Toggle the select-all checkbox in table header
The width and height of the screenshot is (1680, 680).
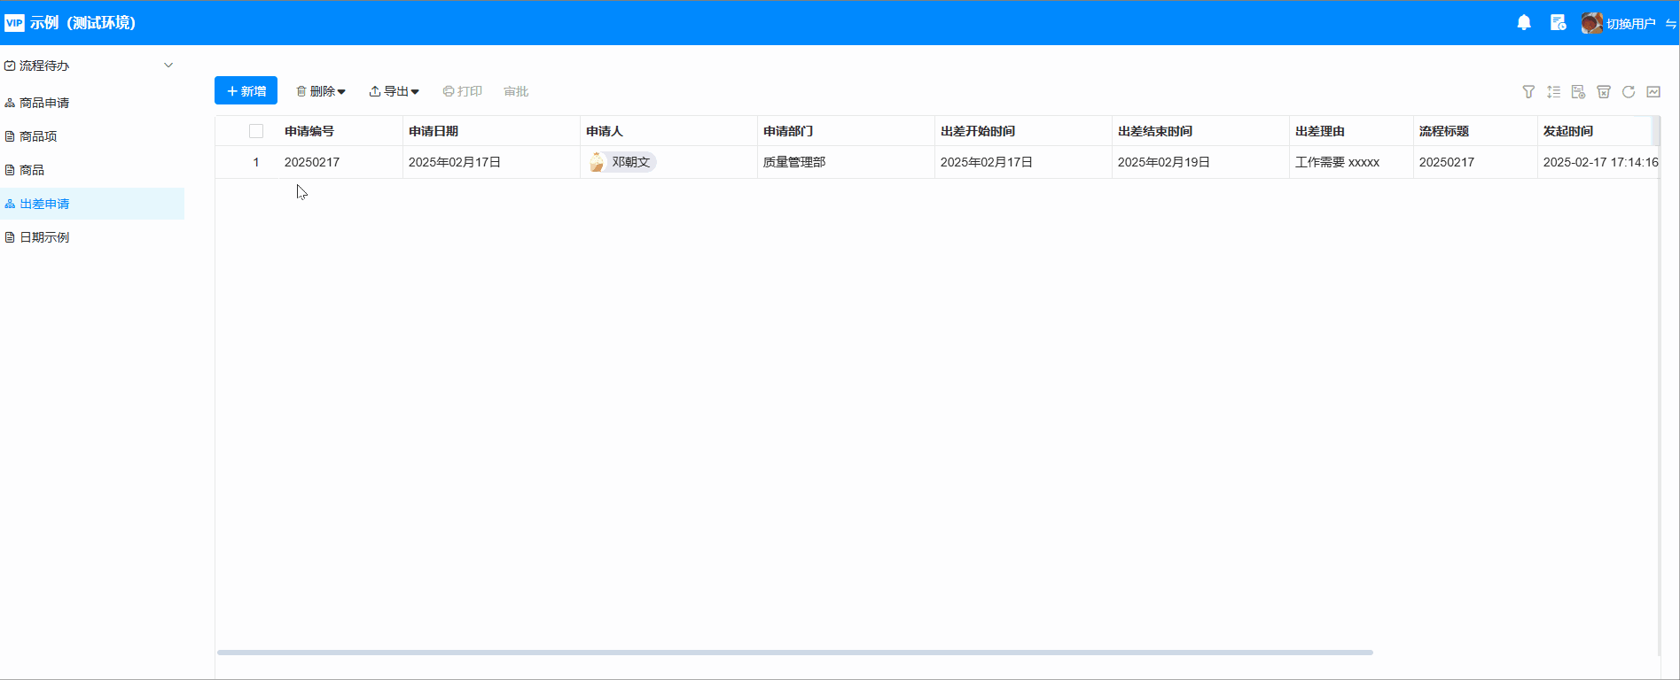coord(256,131)
